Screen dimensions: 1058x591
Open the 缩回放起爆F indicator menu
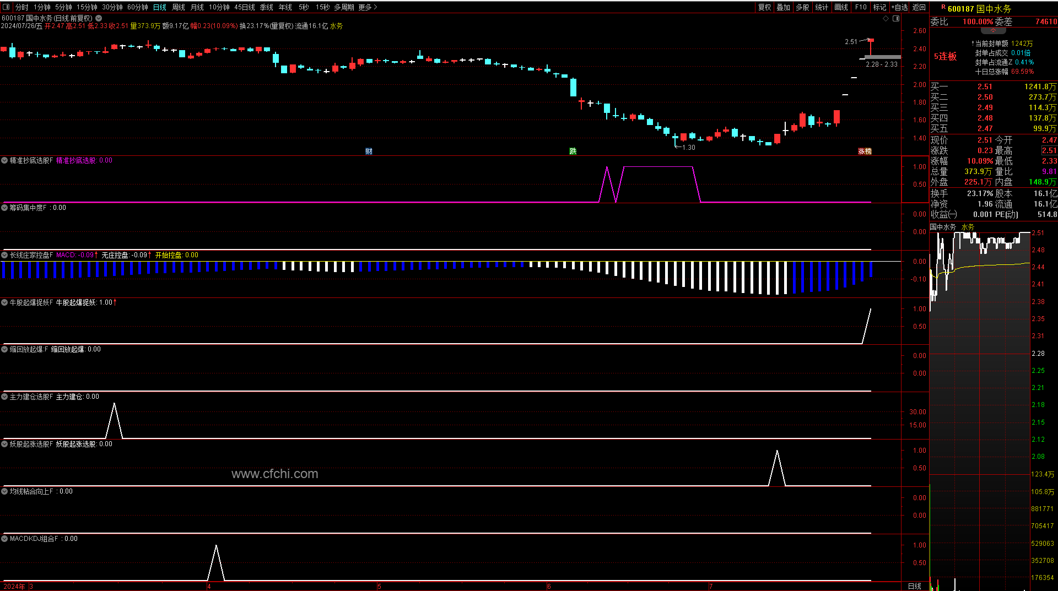click(4, 350)
